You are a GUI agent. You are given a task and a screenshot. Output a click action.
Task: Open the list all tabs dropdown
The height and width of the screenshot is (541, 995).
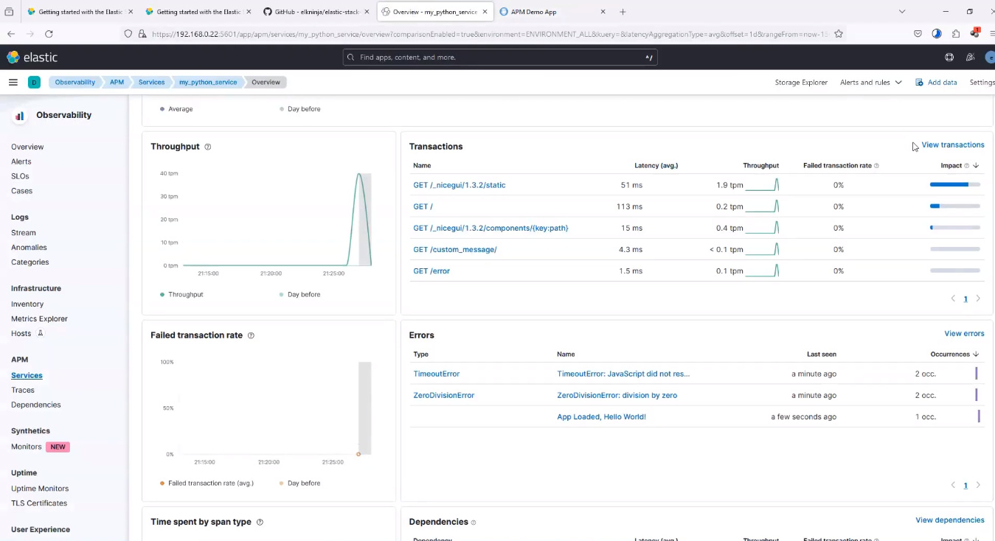click(902, 12)
